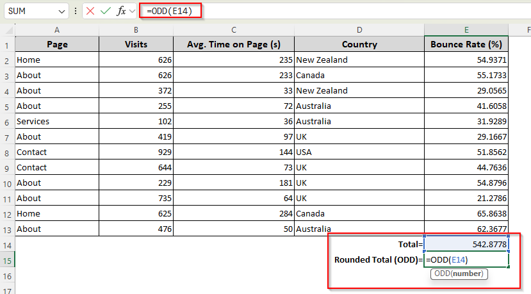The height and width of the screenshot is (294, 531).
Task: Select the visits value 476
Action: [x=136, y=229]
